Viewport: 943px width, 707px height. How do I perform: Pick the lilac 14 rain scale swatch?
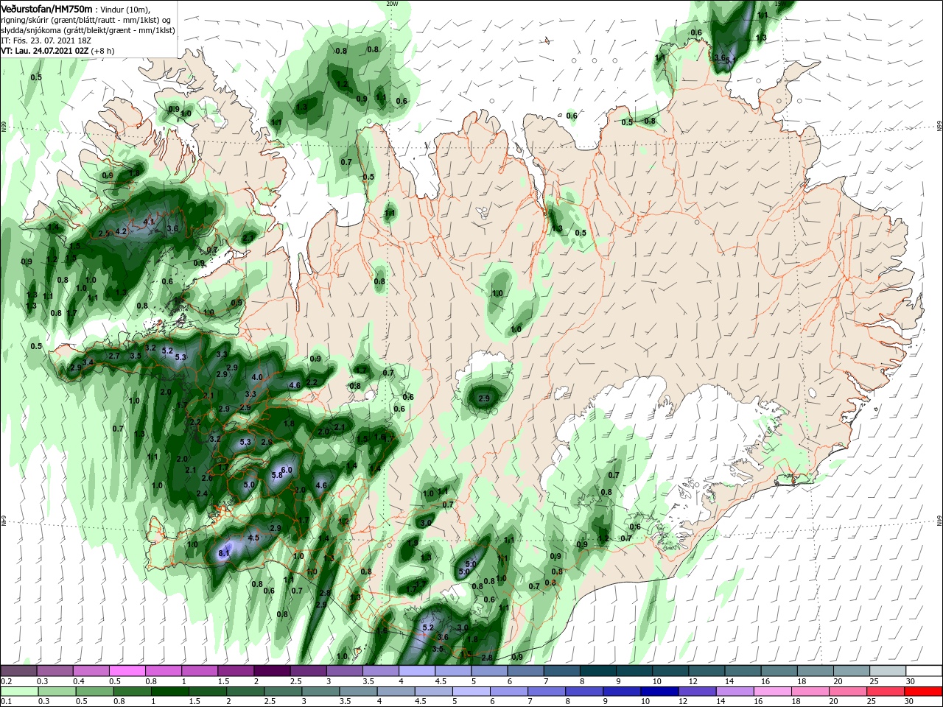pos(735,692)
